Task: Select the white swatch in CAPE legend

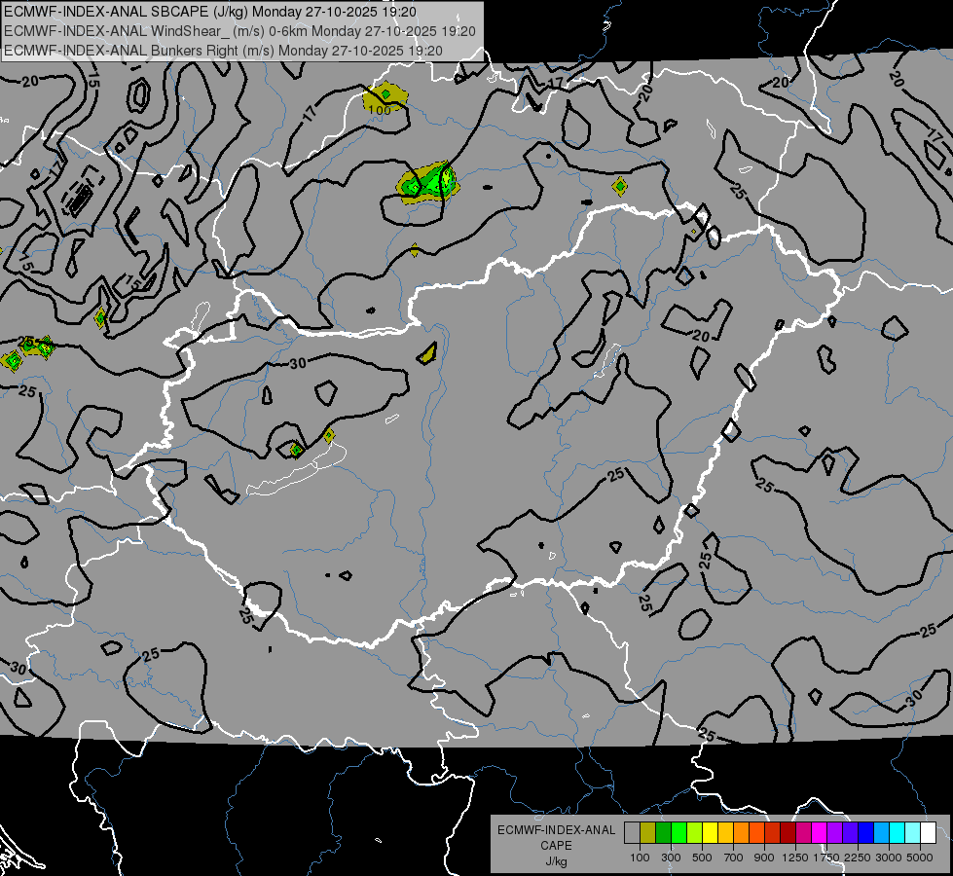Action: 929,833
